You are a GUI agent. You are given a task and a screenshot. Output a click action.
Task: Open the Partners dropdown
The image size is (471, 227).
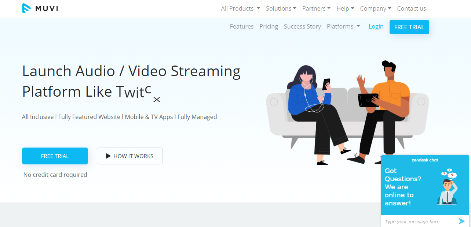pos(316,8)
